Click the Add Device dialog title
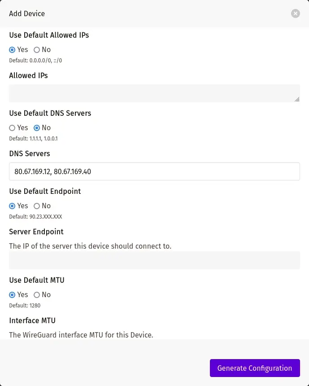Image resolution: width=309 pixels, height=386 pixels. point(27,13)
